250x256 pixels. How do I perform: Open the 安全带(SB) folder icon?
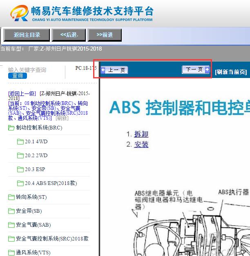(11, 211)
